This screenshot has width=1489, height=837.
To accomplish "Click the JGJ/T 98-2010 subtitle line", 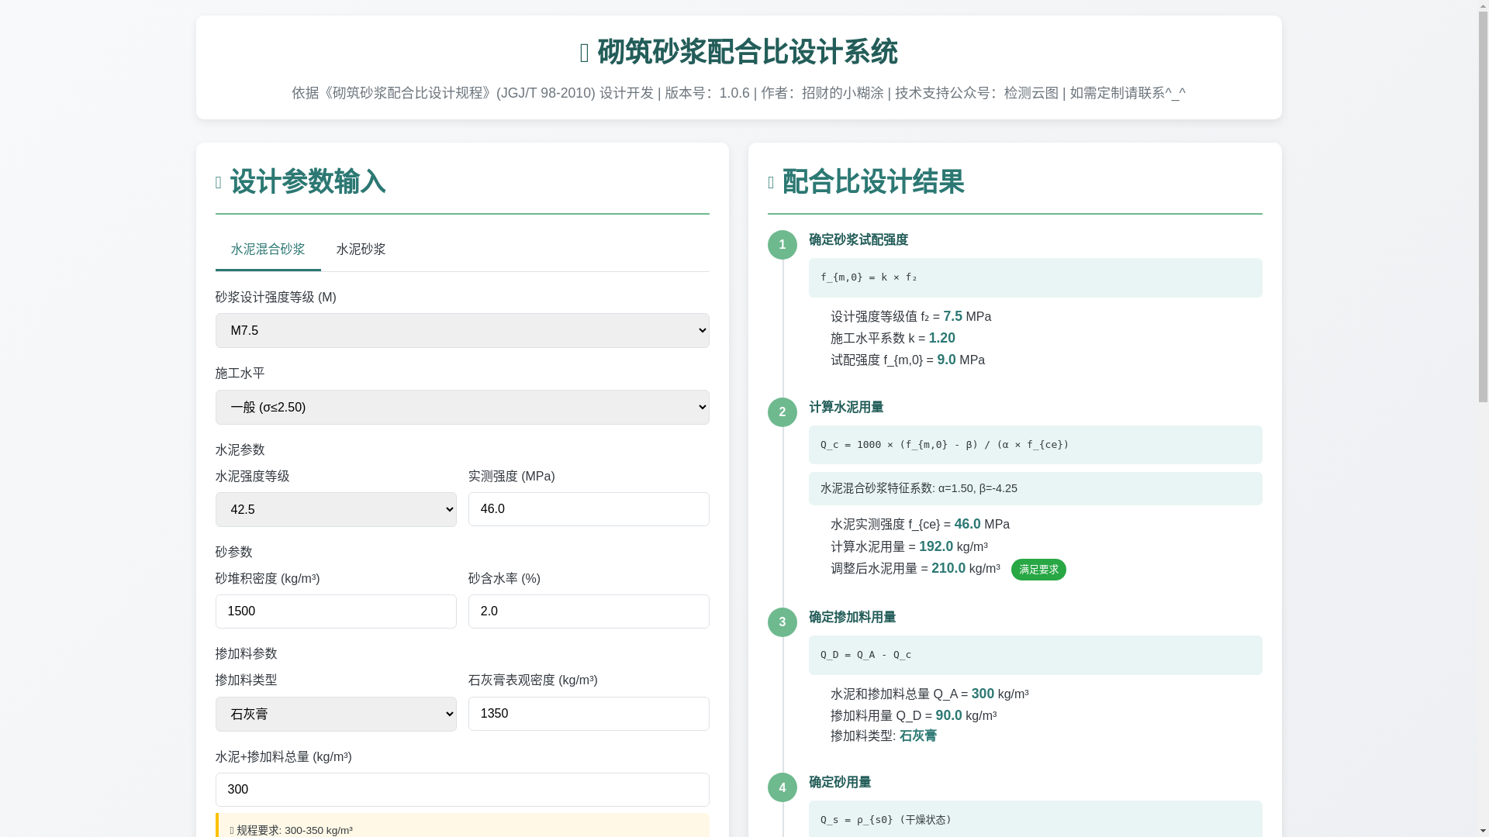I will [x=738, y=93].
